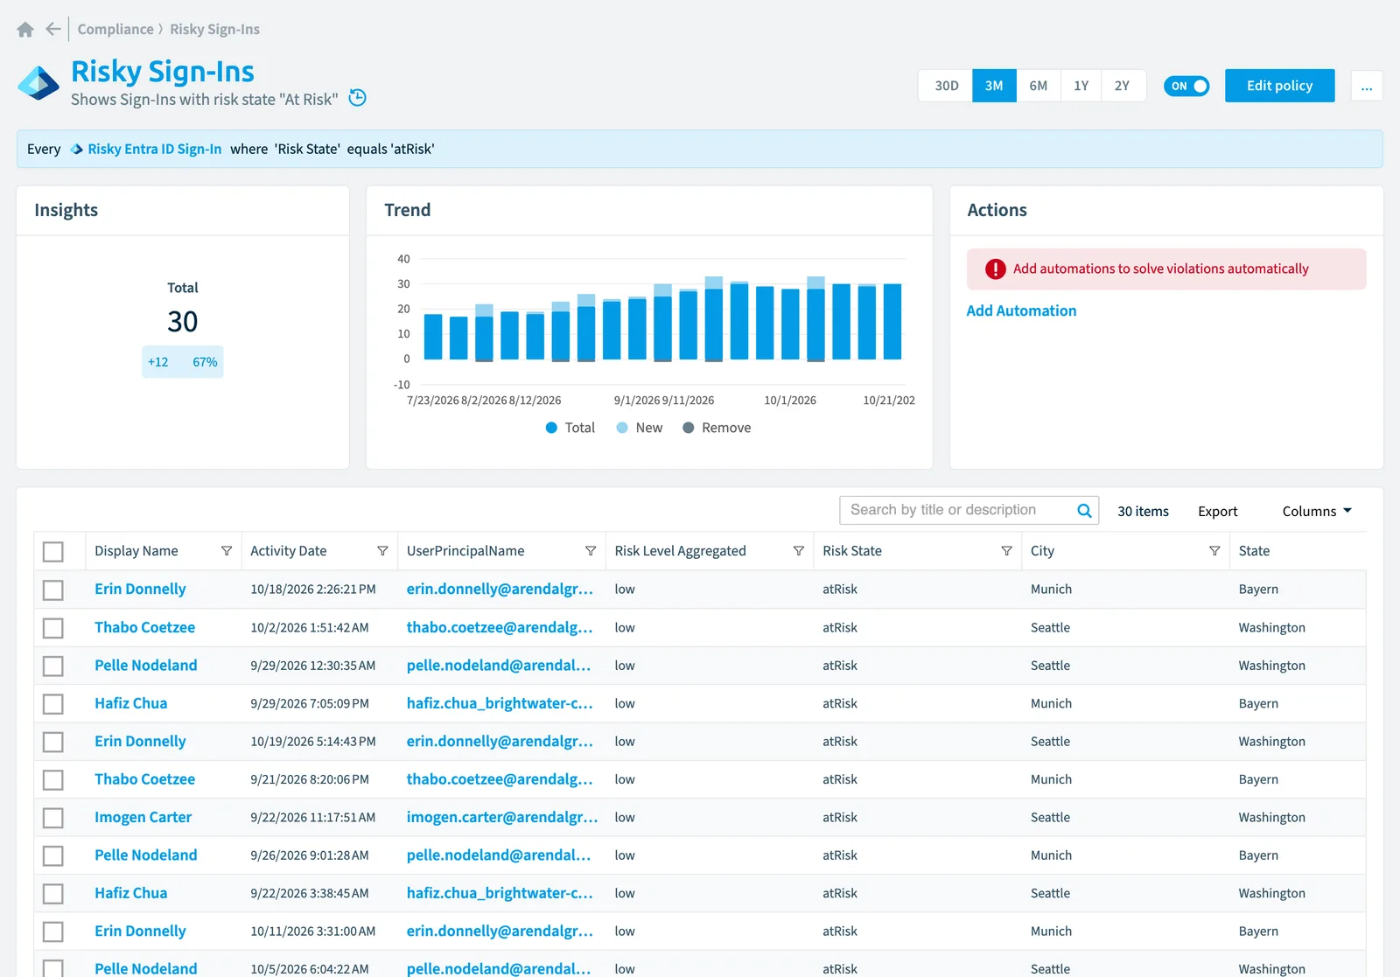The height and width of the screenshot is (977, 1400).
Task: Toggle the Total legend swatch
Action: (551, 428)
